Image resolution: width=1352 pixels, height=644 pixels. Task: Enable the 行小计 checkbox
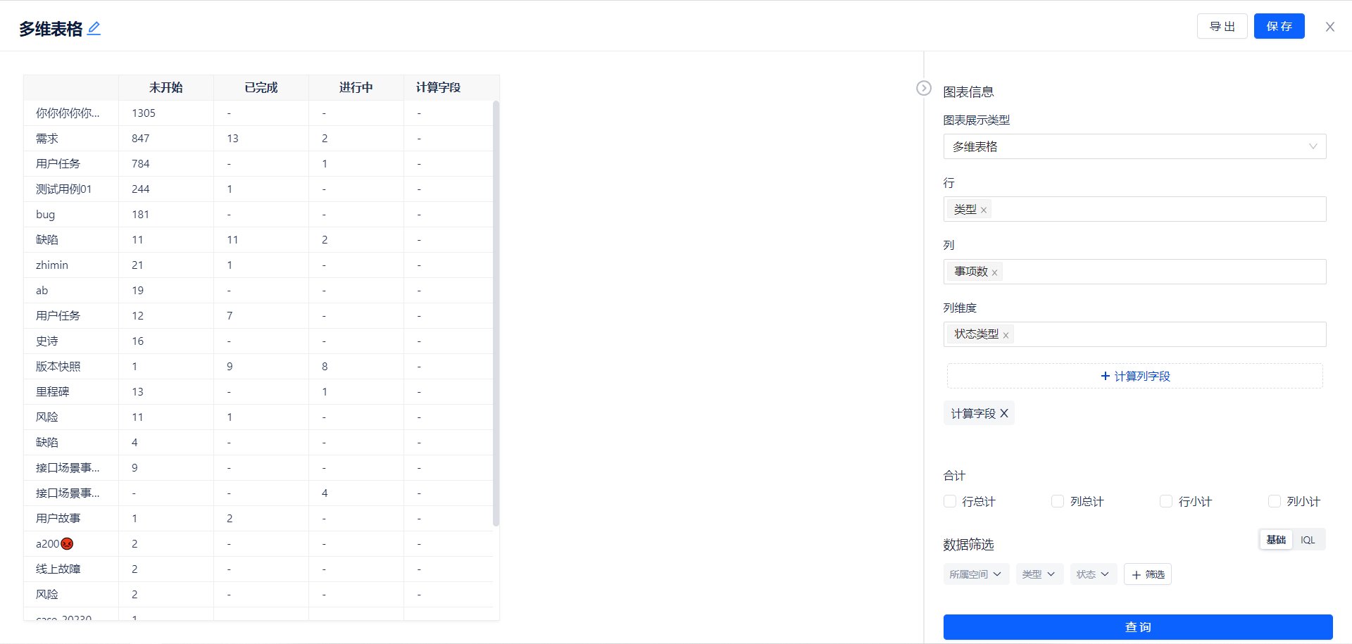(1166, 501)
